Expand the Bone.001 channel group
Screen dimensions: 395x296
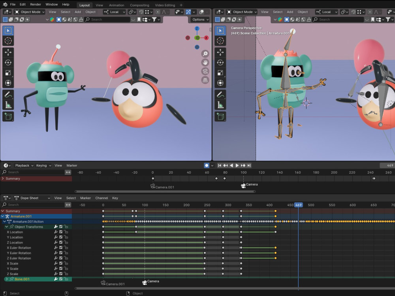tap(7, 279)
